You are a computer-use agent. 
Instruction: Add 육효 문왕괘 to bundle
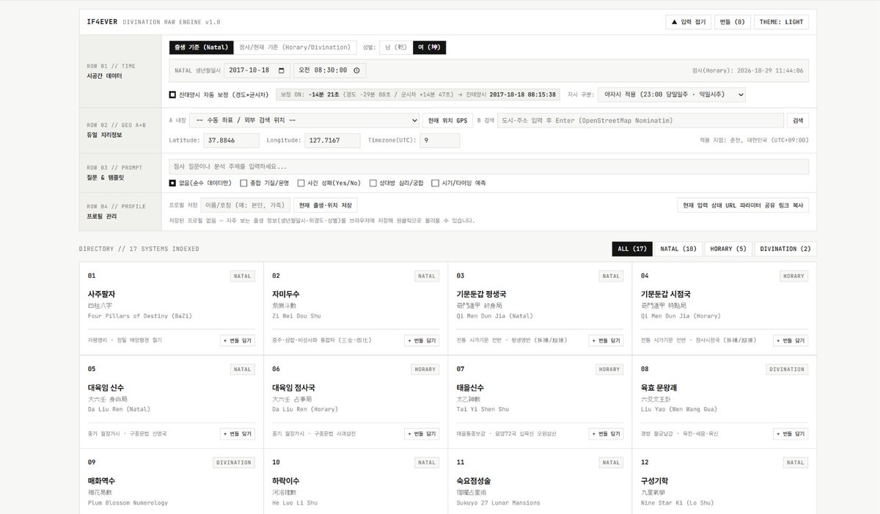pyautogui.click(x=791, y=433)
